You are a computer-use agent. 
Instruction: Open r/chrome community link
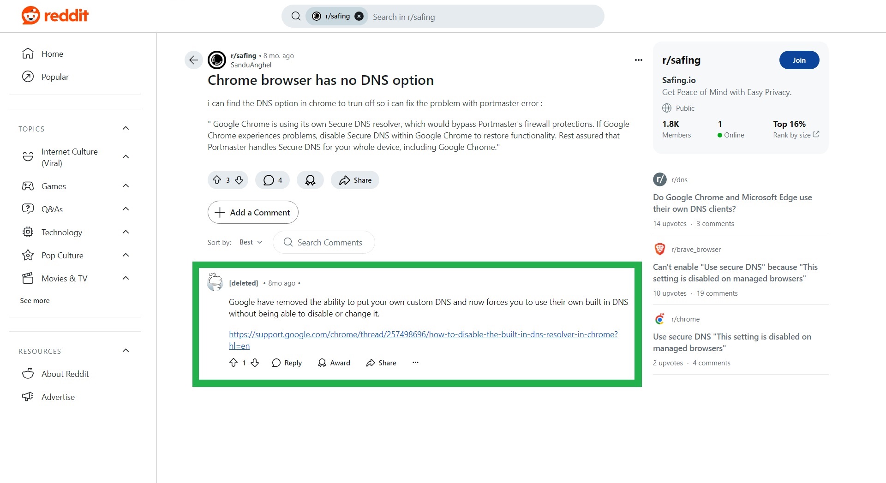685,319
